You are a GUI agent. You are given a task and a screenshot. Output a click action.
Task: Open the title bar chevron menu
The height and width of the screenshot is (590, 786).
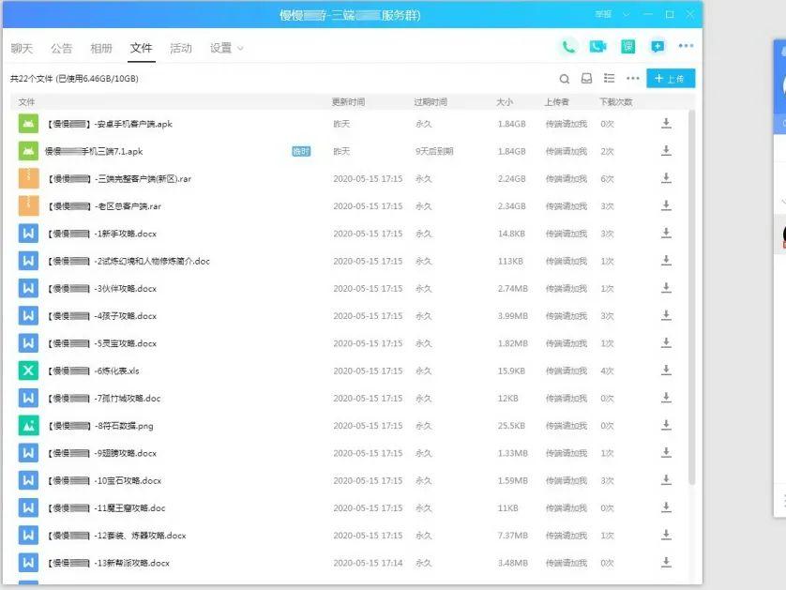(626, 15)
